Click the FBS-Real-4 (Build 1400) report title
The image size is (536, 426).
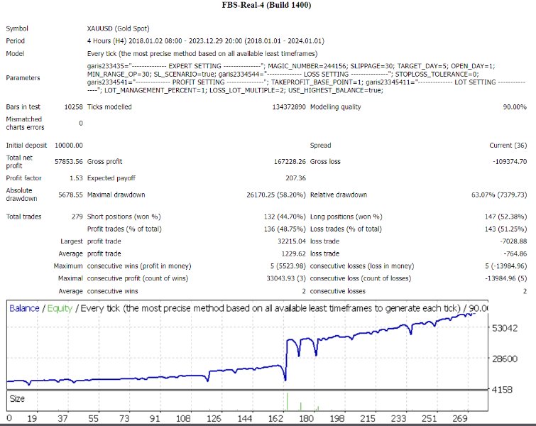(x=267, y=6)
